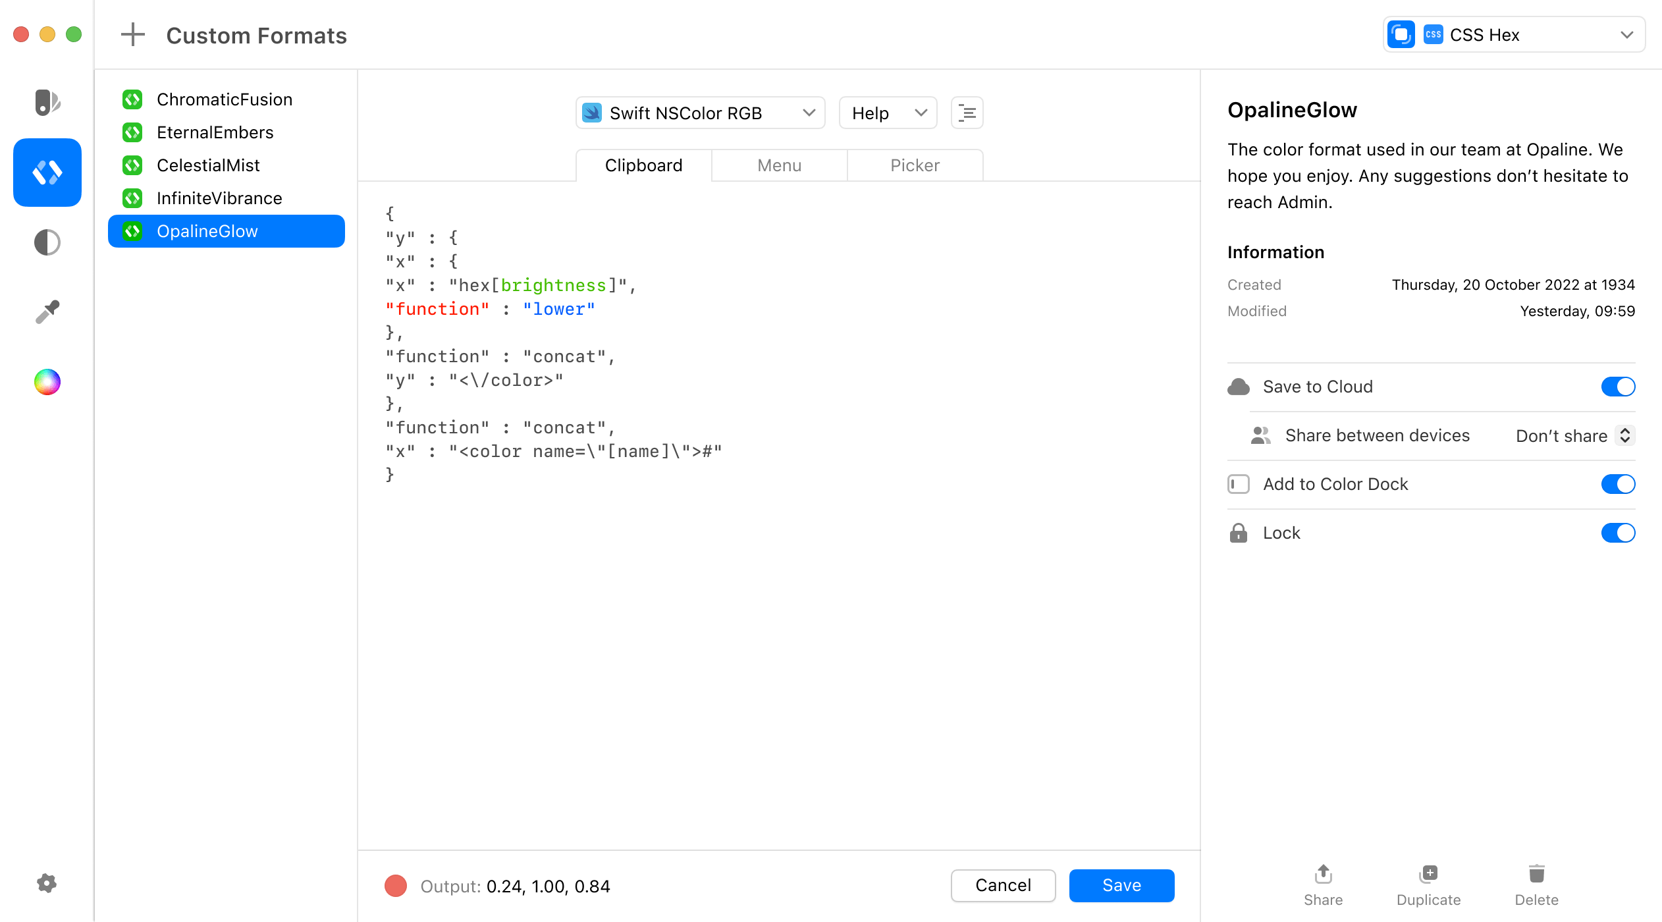The image size is (1662, 922).
Task: Click the Save to Cloud icon
Action: click(x=1239, y=387)
